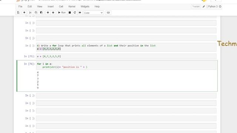Cut selected cells with scissors icon
This screenshot has height=133, width=237.
[x=30, y=13]
